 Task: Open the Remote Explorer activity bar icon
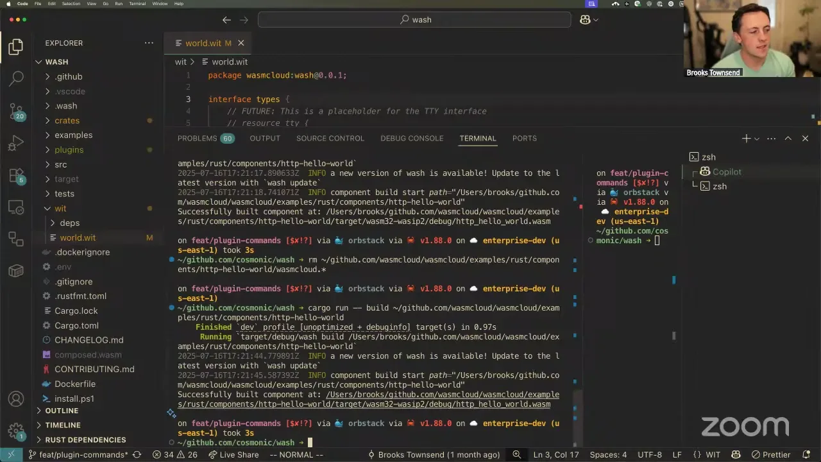coord(16,207)
